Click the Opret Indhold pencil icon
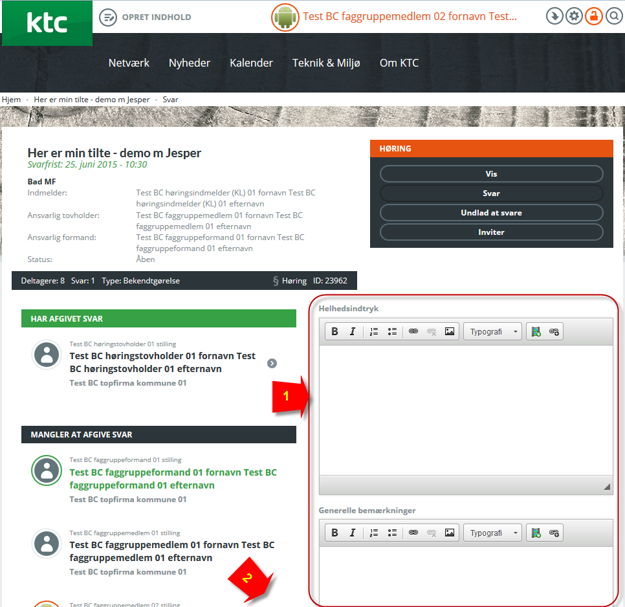Viewport: 625px width, 607px height. pyautogui.click(x=107, y=17)
